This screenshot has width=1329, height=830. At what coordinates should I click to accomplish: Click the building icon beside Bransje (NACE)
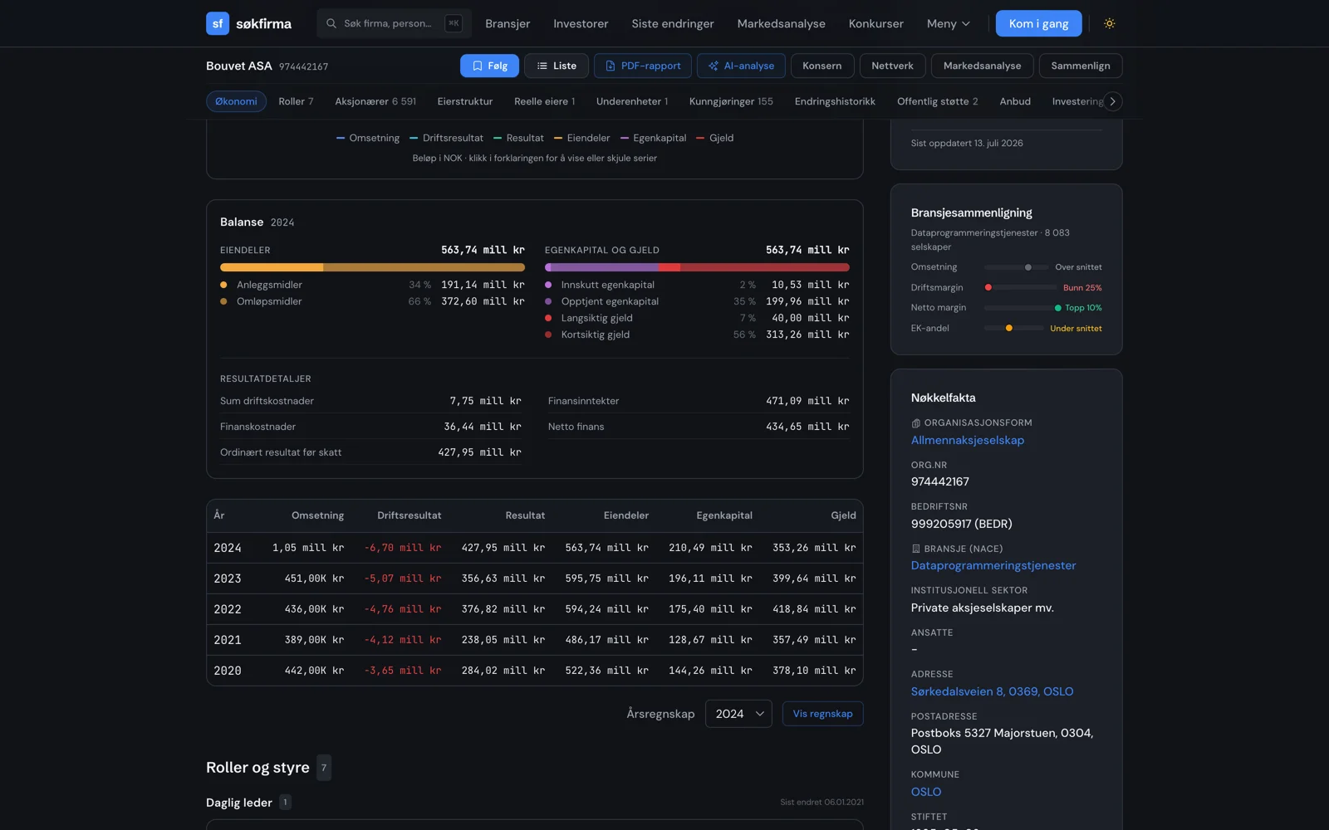tap(915, 549)
